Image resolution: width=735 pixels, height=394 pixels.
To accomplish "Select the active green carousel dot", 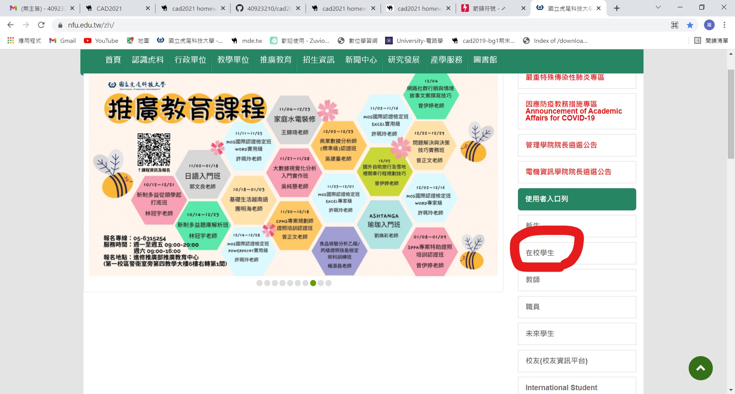I will pos(313,283).
